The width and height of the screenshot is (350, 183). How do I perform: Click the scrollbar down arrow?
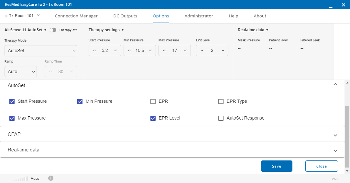[347, 171]
